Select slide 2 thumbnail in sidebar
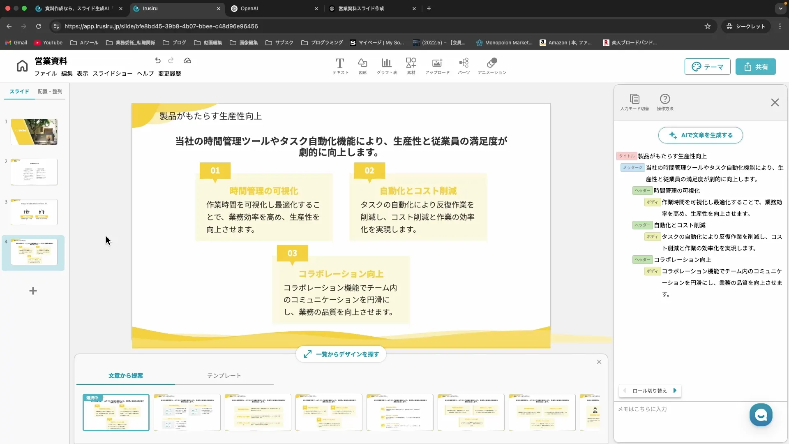Image resolution: width=789 pixels, height=444 pixels. [x=34, y=171]
